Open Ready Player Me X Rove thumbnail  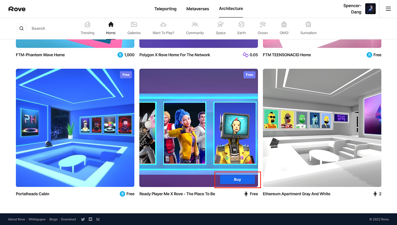[x=198, y=128]
